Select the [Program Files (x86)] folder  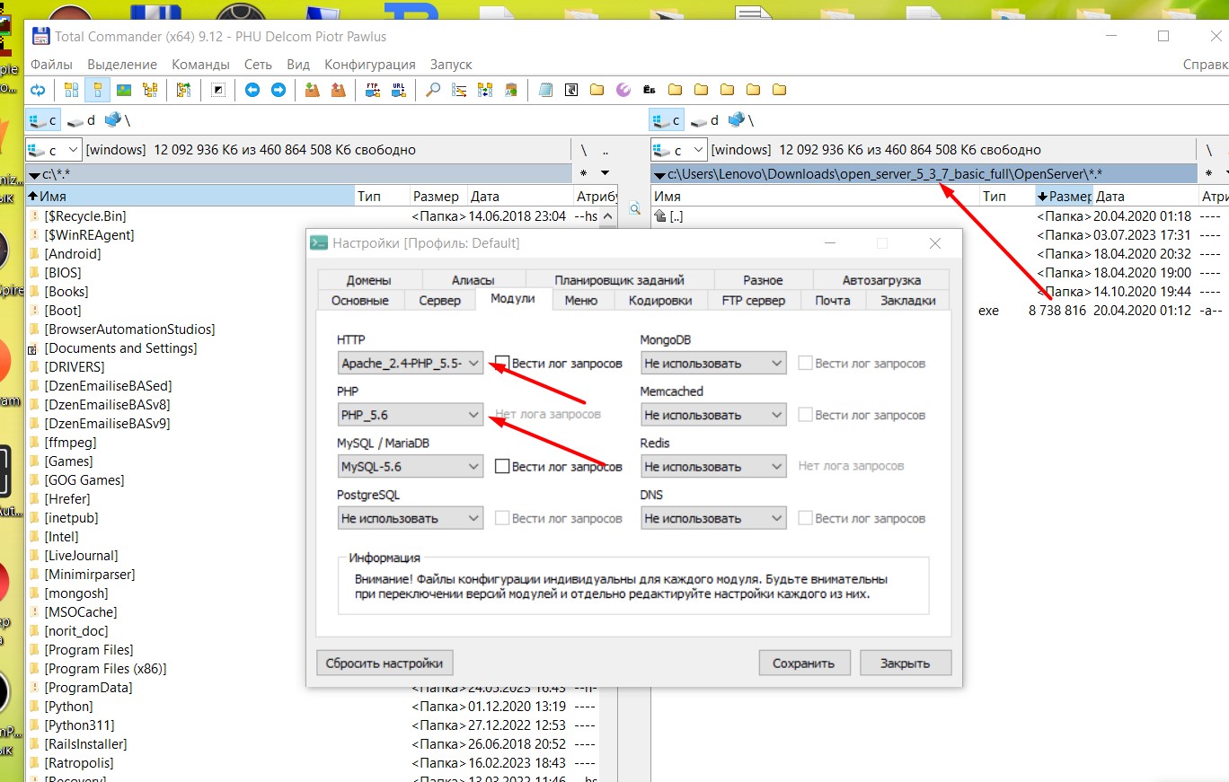coord(105,669)
